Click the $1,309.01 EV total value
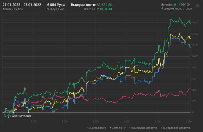Viewport: 203px width, 132px height. coord(106,9)
